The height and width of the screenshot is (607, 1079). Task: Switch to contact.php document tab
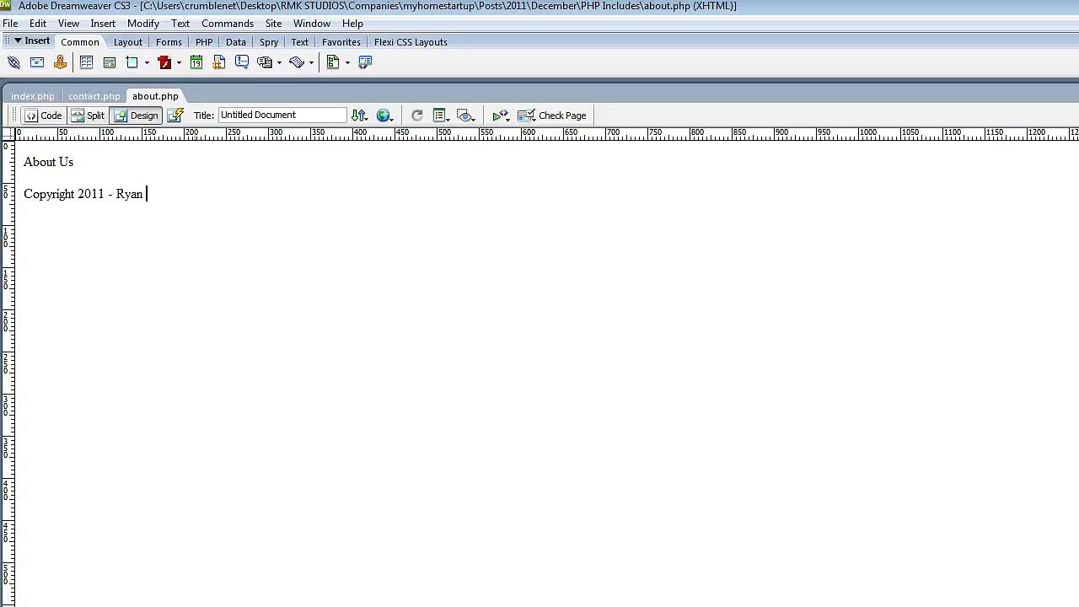(x=94, y=96)
